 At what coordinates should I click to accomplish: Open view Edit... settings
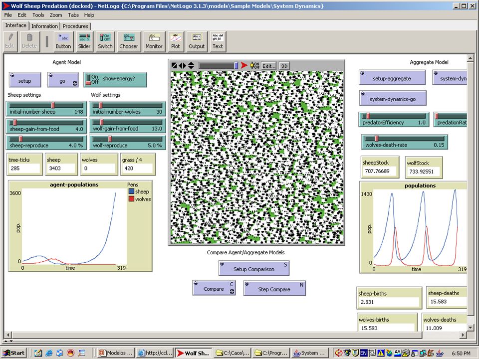tap(269, 66)
